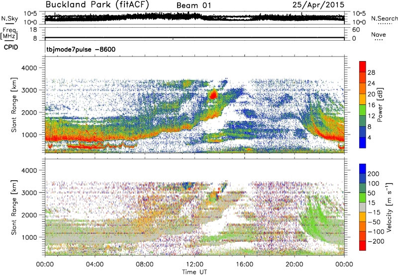
Task: Pick the red segment of the Power colorbar
Action: pos(363,67)
